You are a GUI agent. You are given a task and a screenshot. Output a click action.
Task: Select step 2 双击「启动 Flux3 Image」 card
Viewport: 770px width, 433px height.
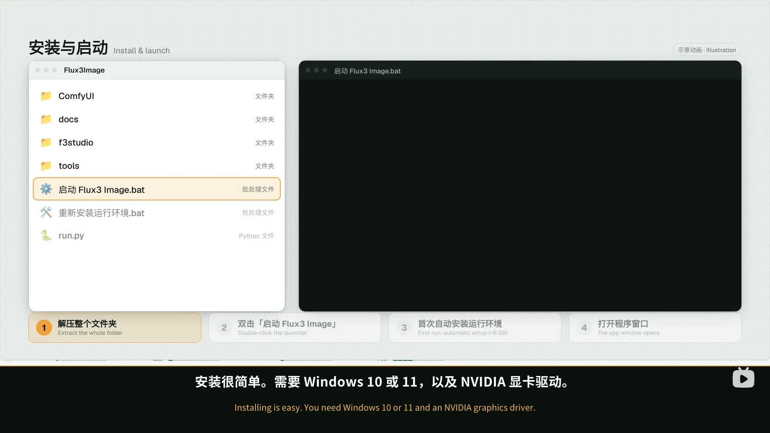point(295,328)
